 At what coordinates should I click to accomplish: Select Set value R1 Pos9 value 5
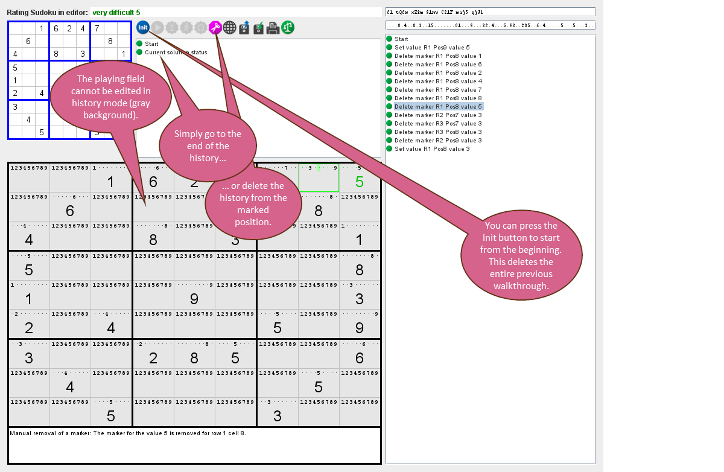432,48
